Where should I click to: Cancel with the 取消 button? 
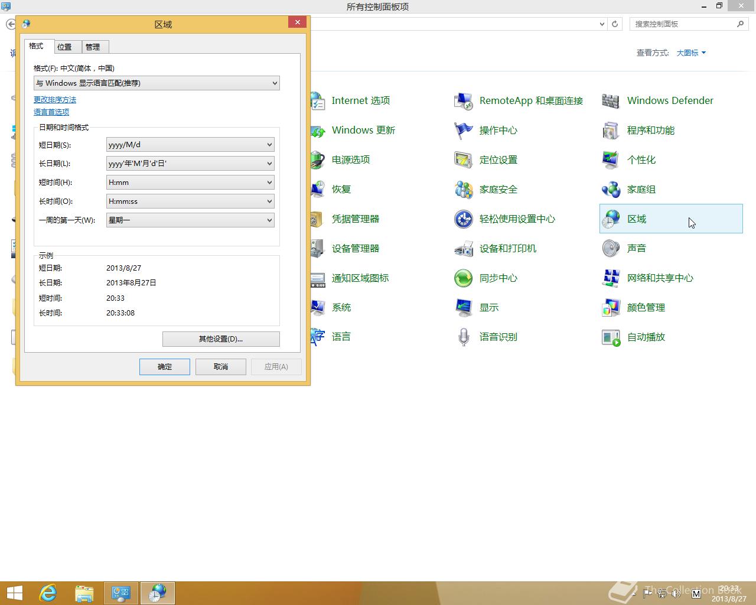(x=221, y=367)
